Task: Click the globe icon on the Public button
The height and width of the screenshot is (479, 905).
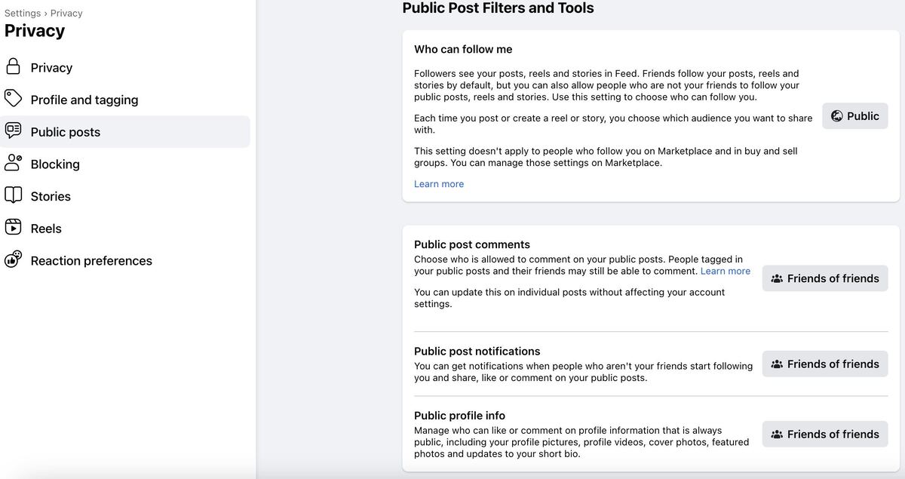Action: coord(836,116)
